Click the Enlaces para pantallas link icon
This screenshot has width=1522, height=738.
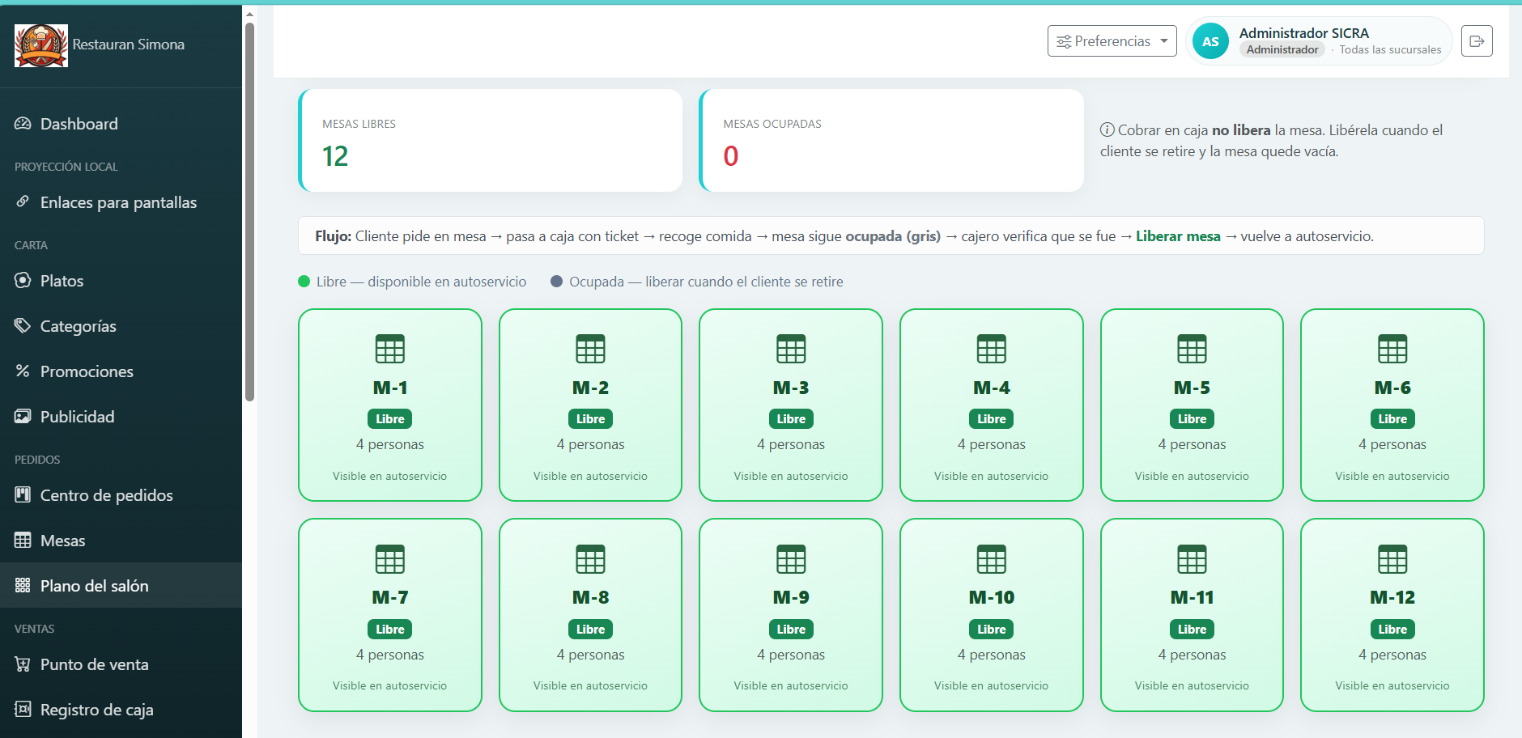23,201
